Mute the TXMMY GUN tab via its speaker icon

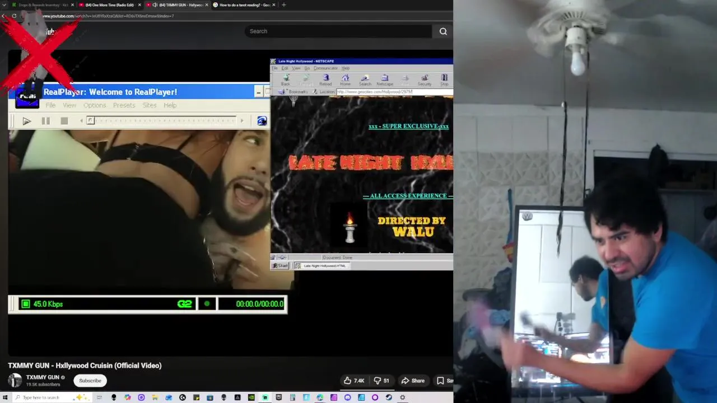coord(155,5)
